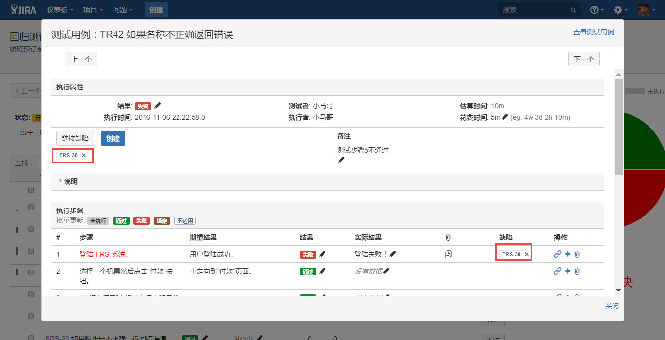665x340 pixels.
Task: Open the user avatar menu
Action: [x=646, y=9]
